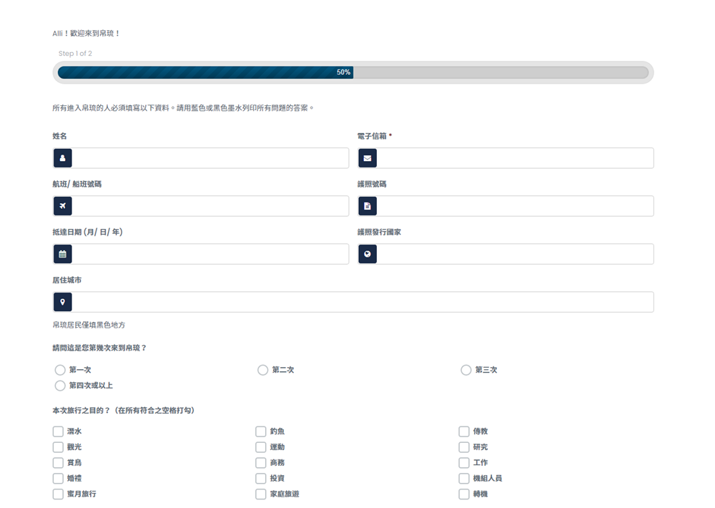Click the person icon beside 姓名 field

click(x=62, y=158)
